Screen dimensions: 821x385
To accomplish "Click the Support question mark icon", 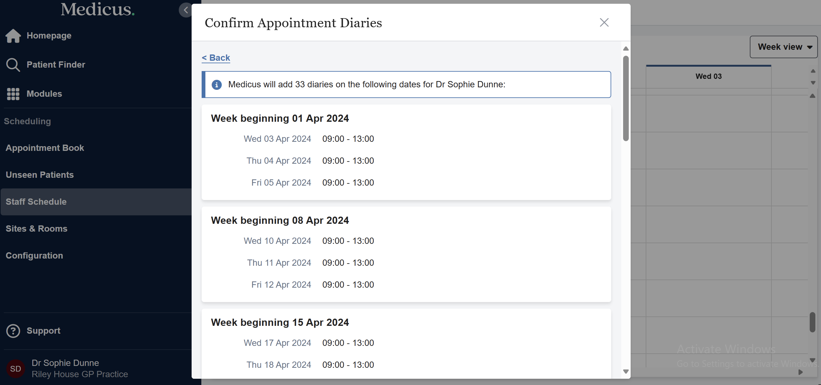I will click(x=13, y=331).
